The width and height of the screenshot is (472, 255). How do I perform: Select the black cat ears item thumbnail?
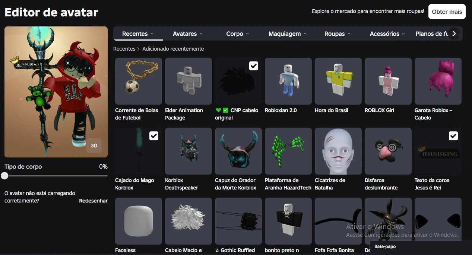click(438, 221)
